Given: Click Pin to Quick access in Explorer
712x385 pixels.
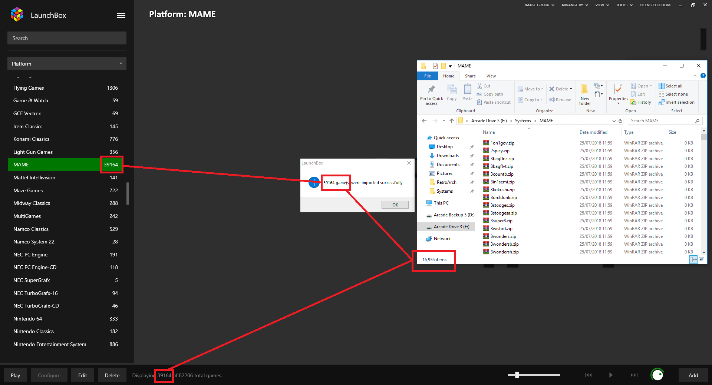Looking at the screenshot, I should click(x=431, y=95).
